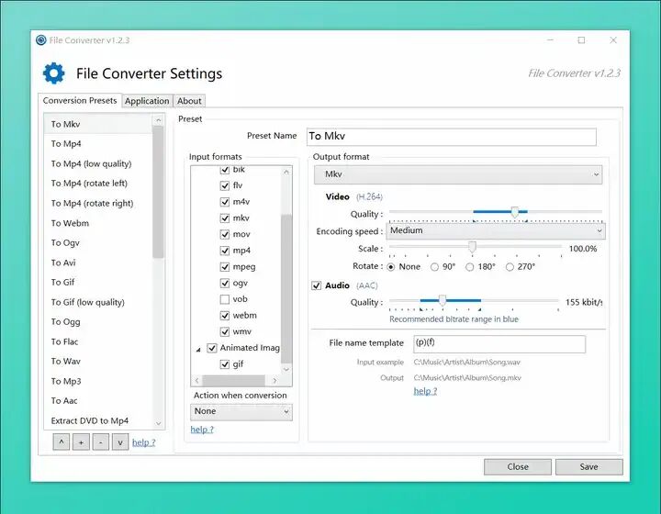Open help link under file name template
Image resolution: width=661 pixels, height=514 pixels.
coord(425,391)
